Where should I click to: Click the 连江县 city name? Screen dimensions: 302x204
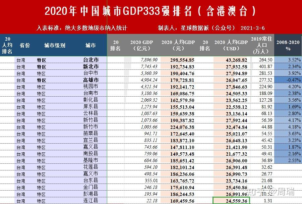pos(90,200)
